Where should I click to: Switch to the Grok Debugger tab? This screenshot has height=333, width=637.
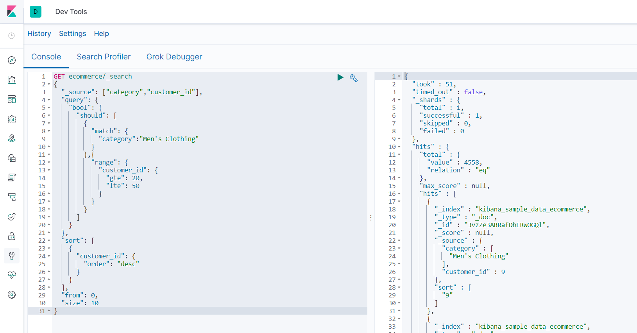point(174,57)
